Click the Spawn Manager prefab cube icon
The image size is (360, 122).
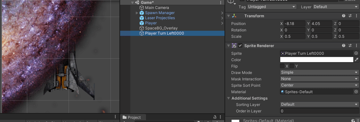(142, 13)
